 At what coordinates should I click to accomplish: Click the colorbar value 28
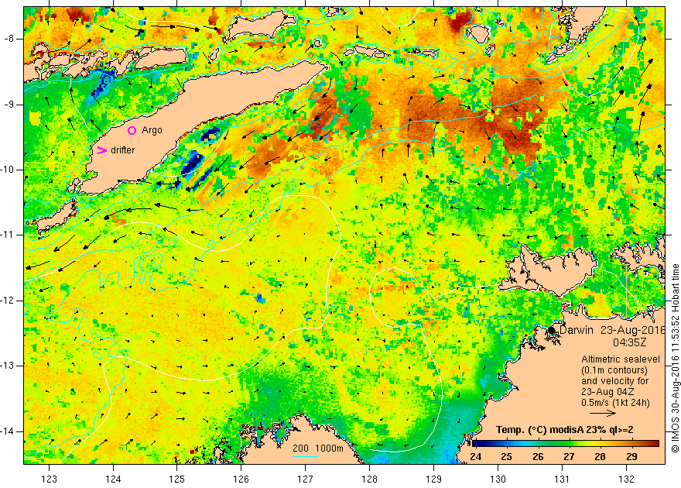click(x=601, y=457)
